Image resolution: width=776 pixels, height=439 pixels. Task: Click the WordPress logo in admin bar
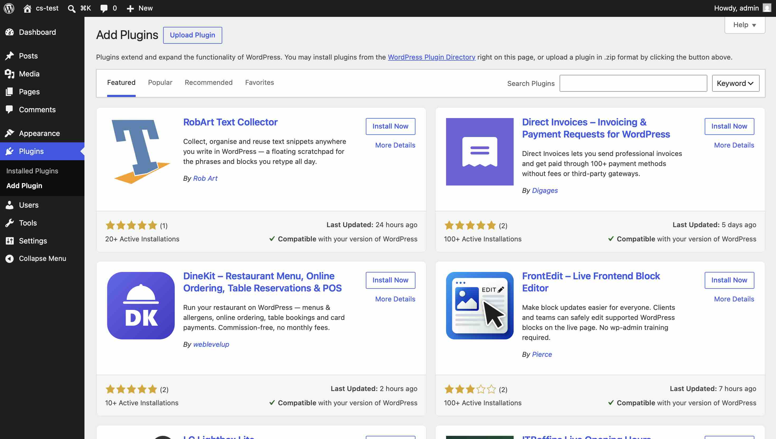point(9,8)
